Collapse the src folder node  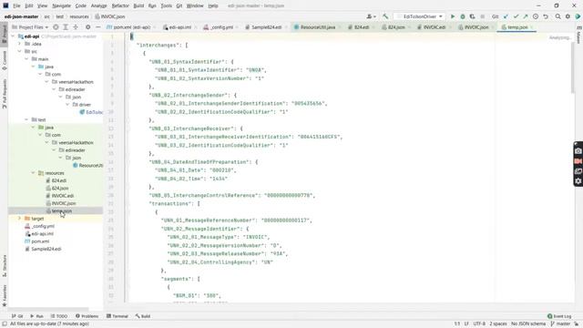point(20,51)
